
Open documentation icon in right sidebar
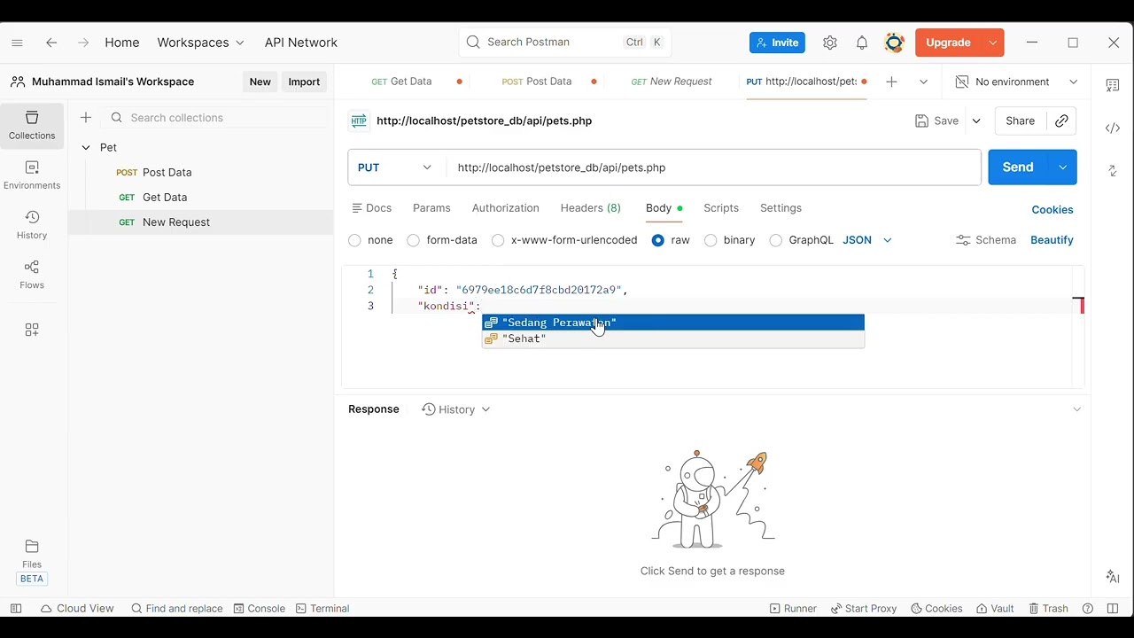pos(1113,85)
